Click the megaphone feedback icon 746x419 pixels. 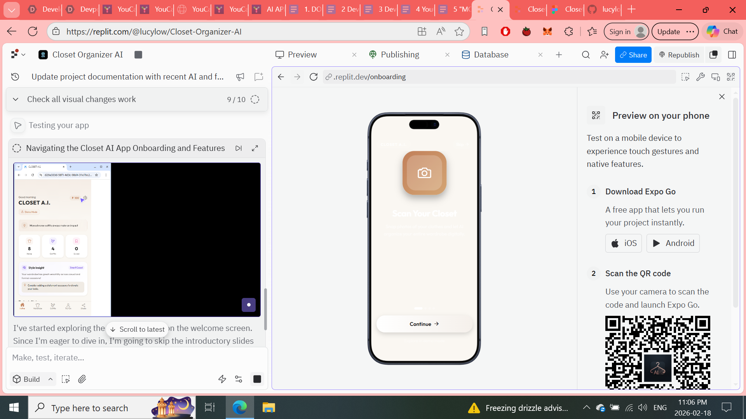[240, 77]
